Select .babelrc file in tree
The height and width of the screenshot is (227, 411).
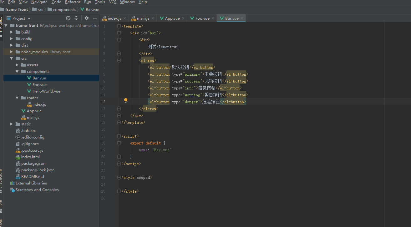tap(28, 131)
